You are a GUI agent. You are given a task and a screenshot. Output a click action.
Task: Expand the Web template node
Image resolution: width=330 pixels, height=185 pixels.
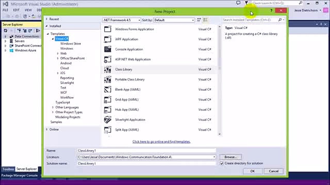point(58,53)
